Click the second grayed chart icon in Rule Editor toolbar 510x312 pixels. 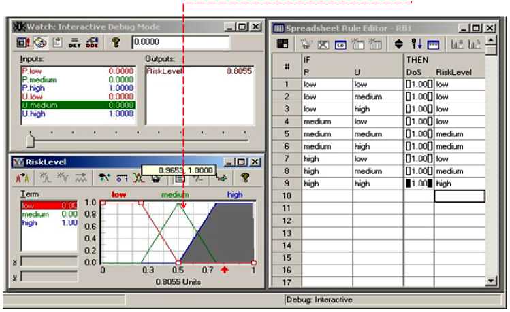(474, 44)
